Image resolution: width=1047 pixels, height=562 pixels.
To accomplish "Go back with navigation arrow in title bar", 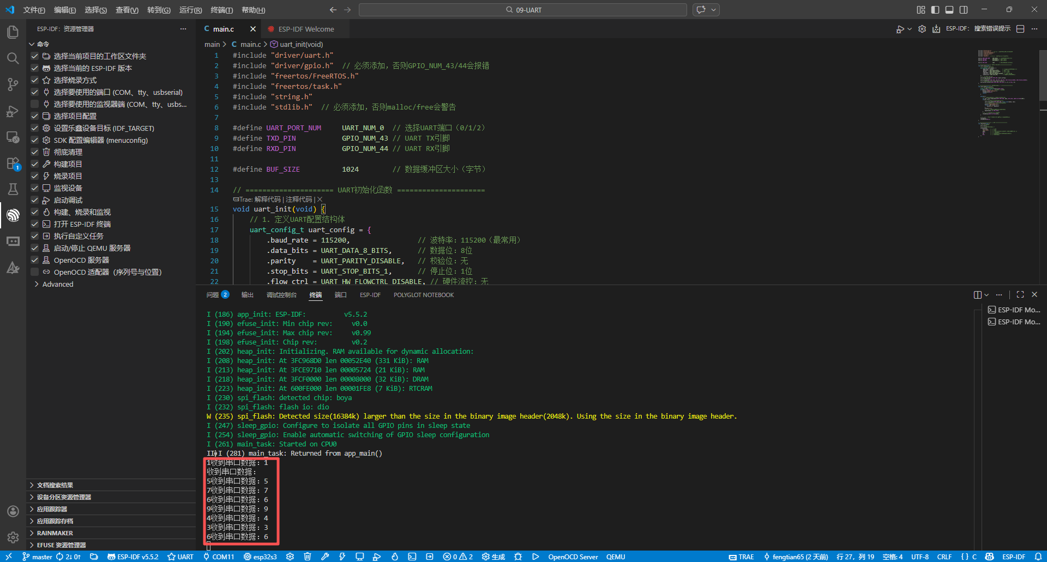I will [333, 10].
